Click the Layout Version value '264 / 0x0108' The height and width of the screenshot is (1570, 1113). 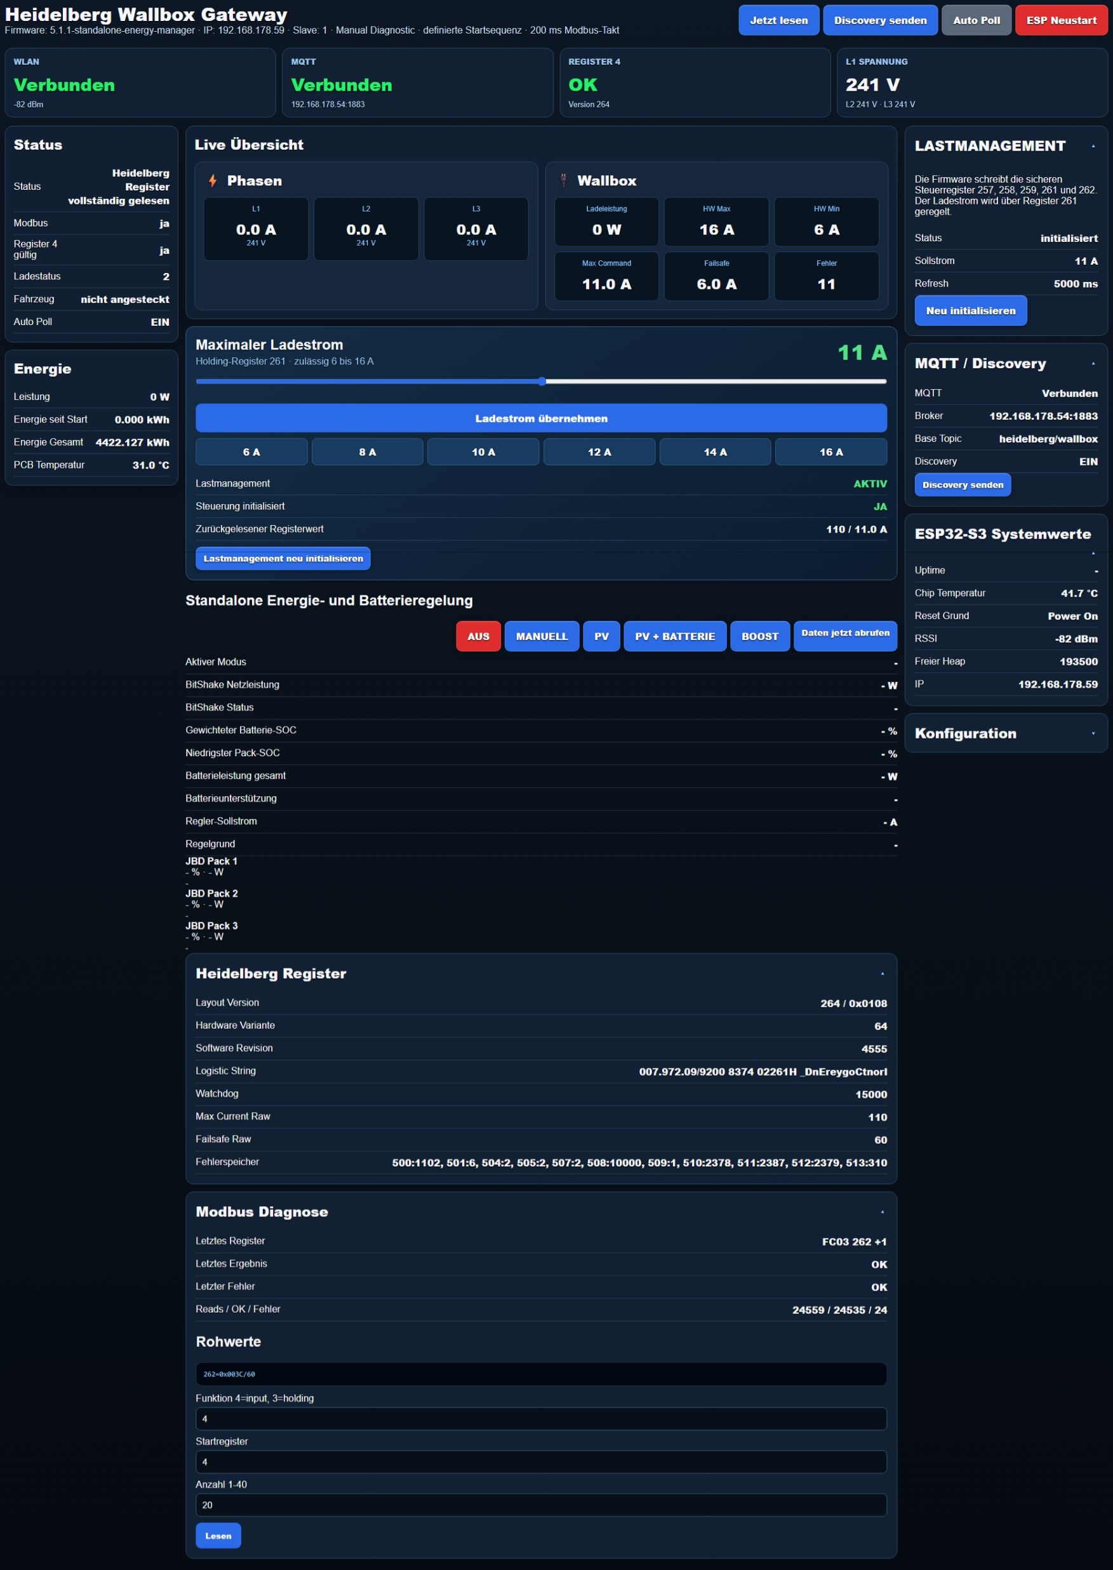click(853, 1002)
